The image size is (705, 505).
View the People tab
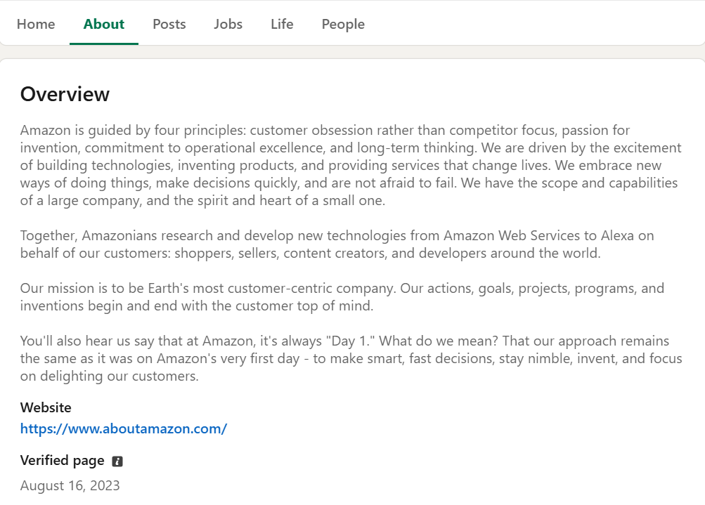pyautogui.click(x=343, y=24)
